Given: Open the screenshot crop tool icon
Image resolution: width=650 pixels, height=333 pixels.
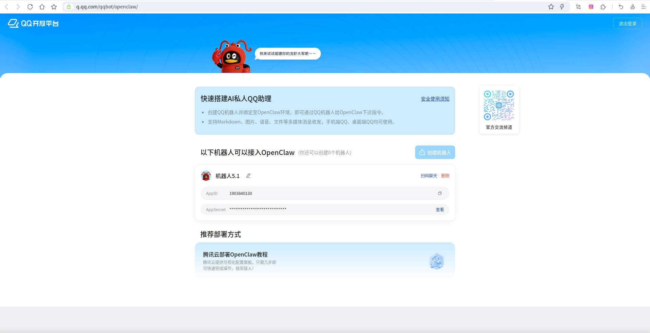Looking at the screenshot, I should 578,7.
